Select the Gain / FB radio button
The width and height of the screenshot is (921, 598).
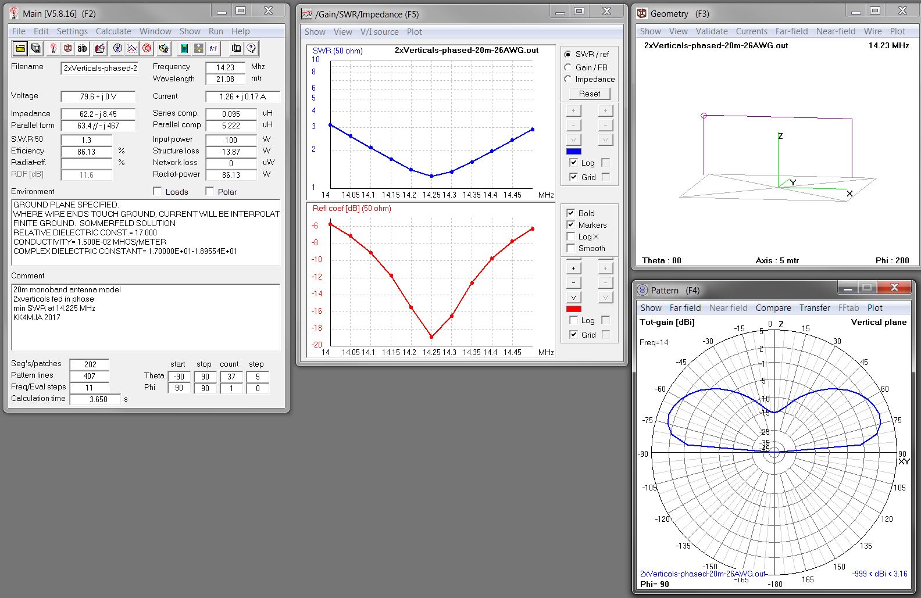tap(568, 67)
